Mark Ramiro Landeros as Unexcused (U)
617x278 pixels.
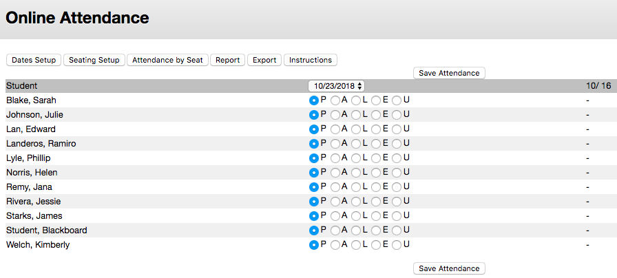coord(397,144)
